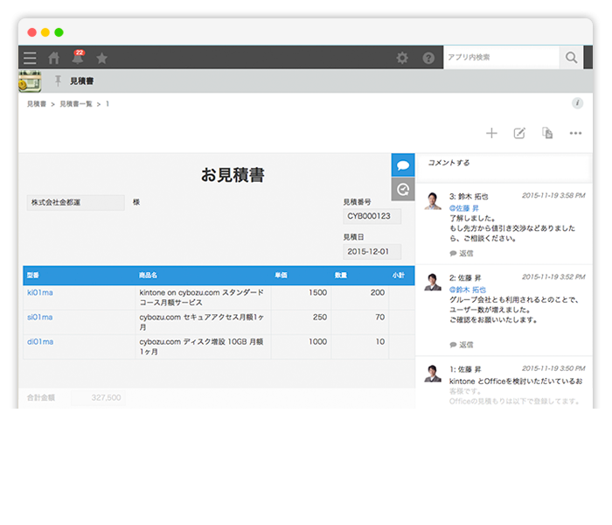612x525 pixels.
Task: Open the settings gear icon
Action: pos(402,58)
